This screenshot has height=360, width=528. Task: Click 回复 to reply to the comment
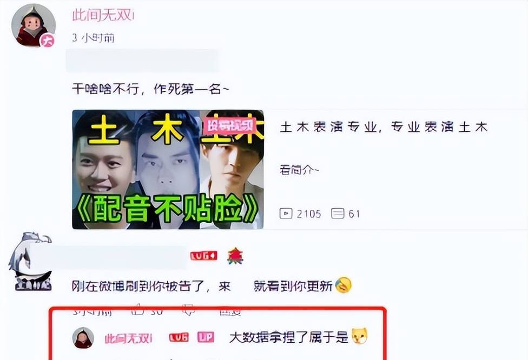point(230,311)
